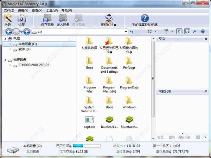Screen dimensions: 211x158
Task: Close the 预览 preview panel
Action: point(206,39)
